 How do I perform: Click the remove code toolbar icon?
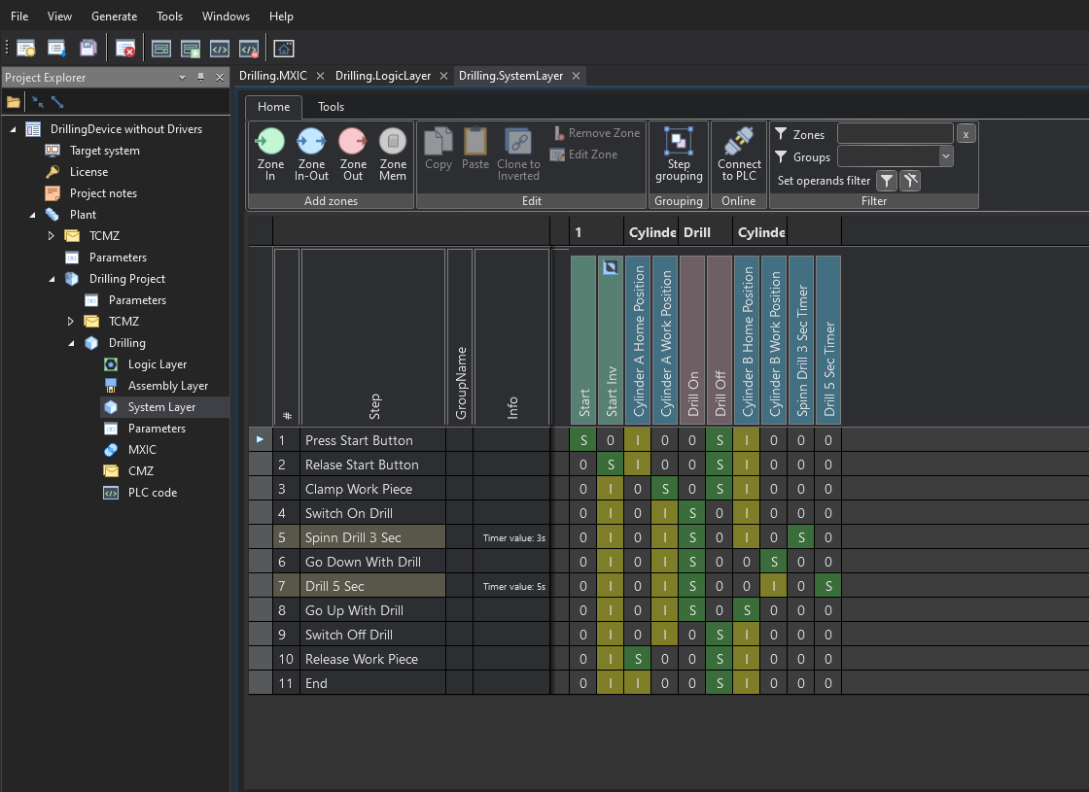pyautogui.click(x=249, y=49)
